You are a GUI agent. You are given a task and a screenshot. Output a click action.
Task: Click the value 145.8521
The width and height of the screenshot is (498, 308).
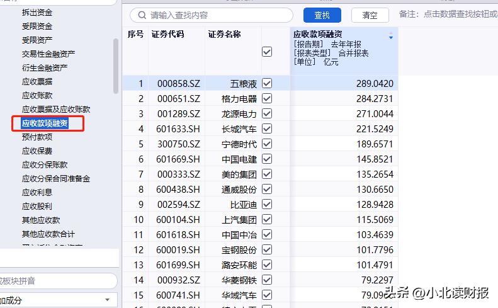coord(375,159)
